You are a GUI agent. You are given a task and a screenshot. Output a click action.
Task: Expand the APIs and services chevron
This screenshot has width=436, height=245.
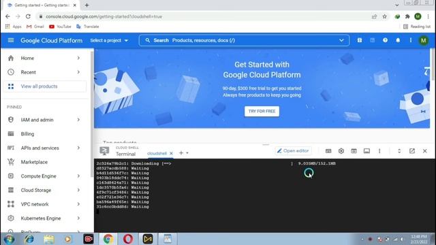tap(78, 148)
